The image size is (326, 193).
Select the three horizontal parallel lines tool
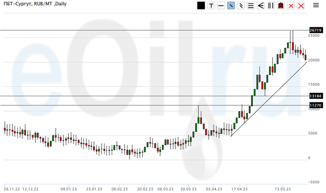click(x=250, y=6)
